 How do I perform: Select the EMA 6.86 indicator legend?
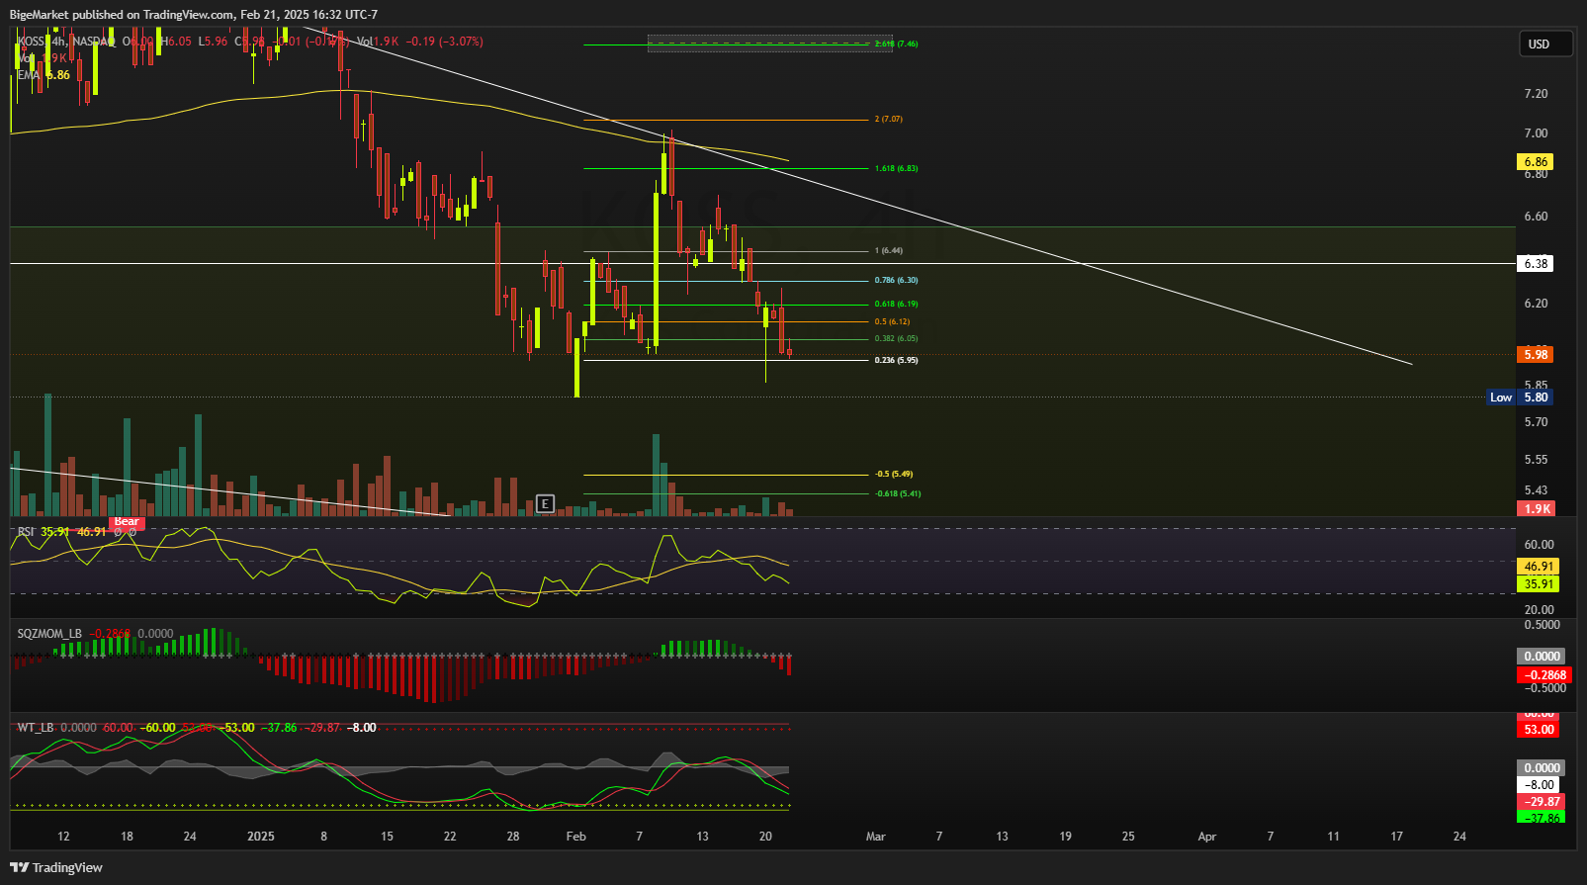(x=44, y=75)
